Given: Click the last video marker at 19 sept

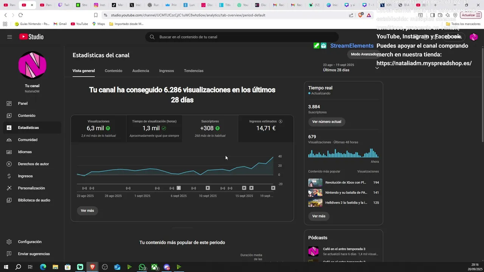Looking at the screenshot, I should coord(273,188).
